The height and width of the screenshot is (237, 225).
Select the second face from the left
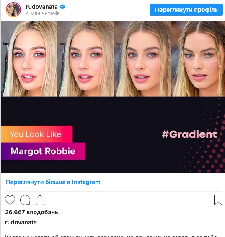tap(86, 59)
